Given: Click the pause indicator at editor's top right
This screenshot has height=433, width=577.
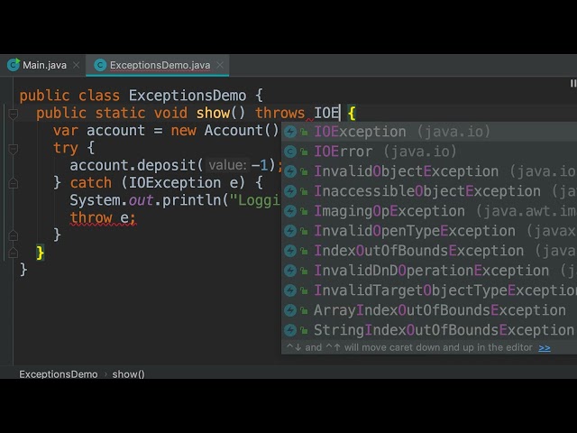Looking at the screenshot, I should (x=573, y=84).
